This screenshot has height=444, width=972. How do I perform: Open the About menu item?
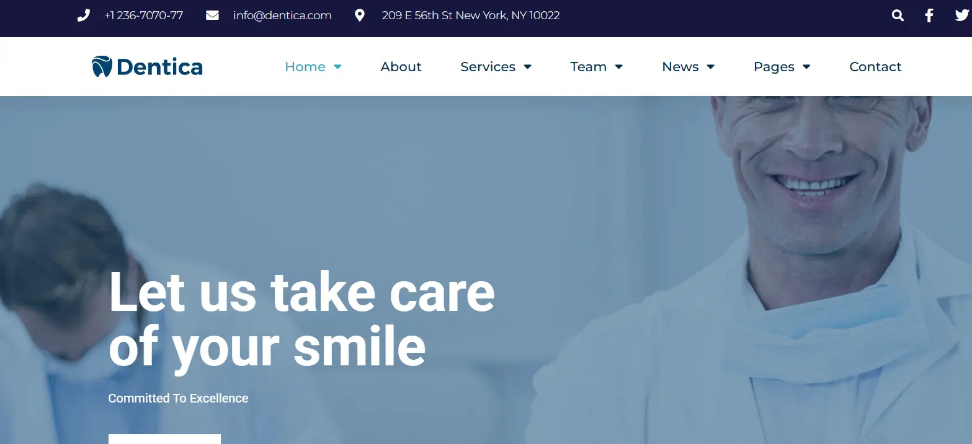pos(401,67)
